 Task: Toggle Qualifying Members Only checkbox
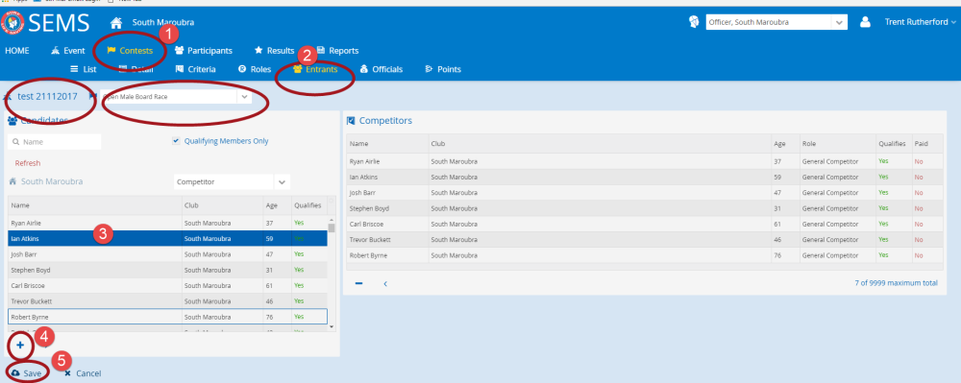[x=176, y=141]
